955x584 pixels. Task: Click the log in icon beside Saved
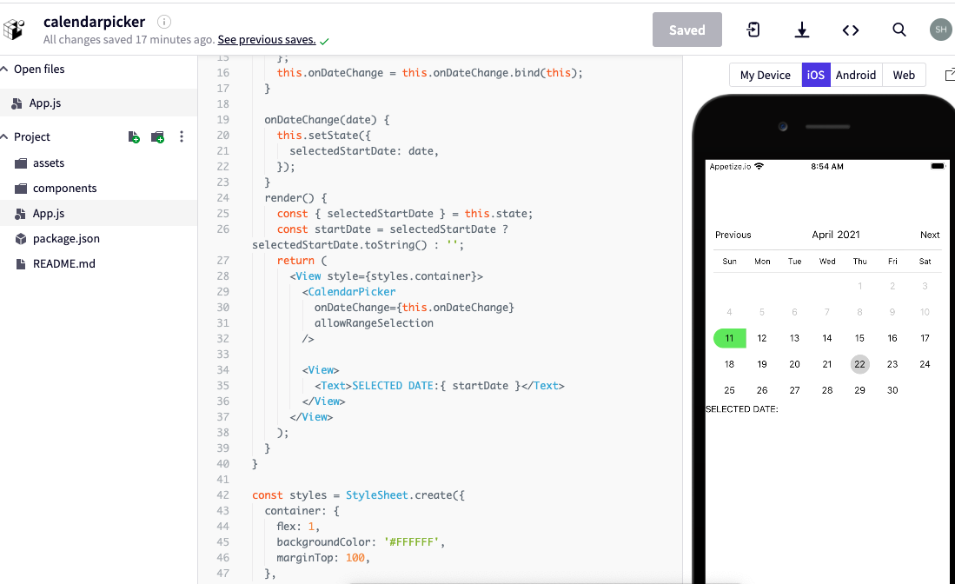(x=753, y=30)
